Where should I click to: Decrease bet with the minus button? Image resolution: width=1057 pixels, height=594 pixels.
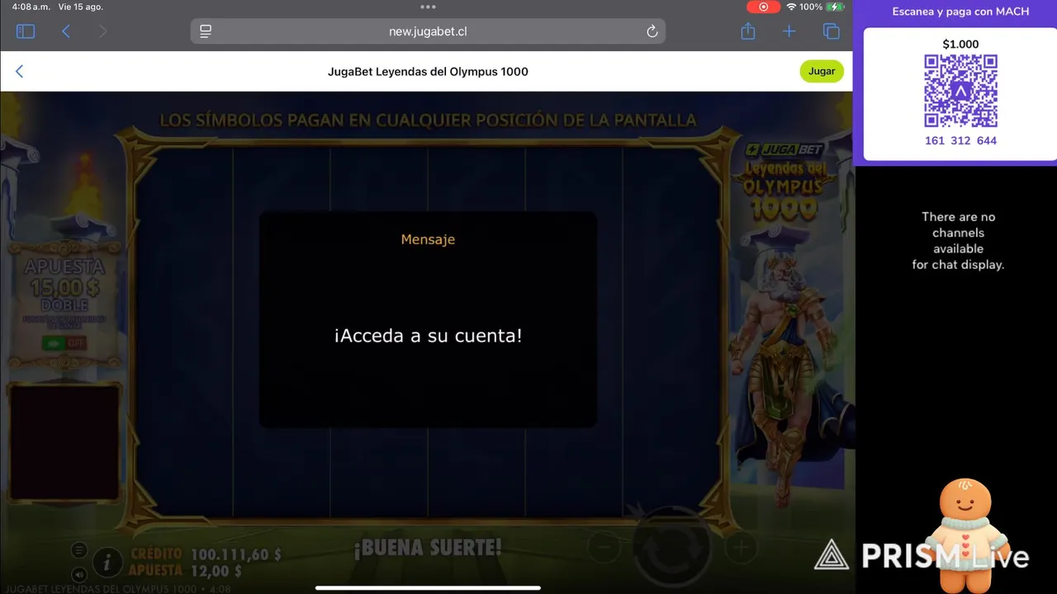pyautogui.click(x=604, y=546)
